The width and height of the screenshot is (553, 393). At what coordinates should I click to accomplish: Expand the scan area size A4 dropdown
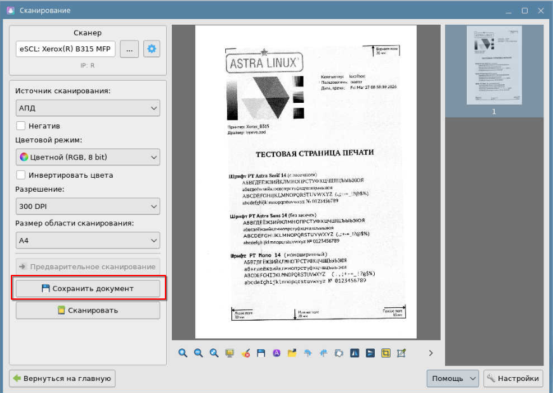point(88,241)
